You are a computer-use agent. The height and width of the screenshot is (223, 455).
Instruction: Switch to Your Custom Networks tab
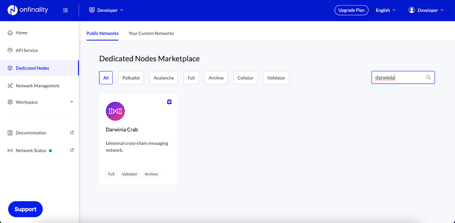tap(151, 33)
